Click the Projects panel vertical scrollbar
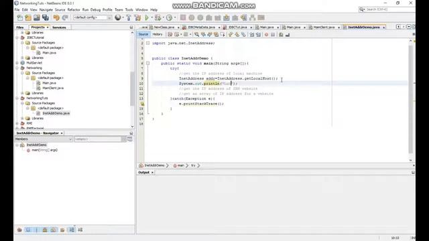This screenshot has width=429, height=241. [x=132, y=88]
